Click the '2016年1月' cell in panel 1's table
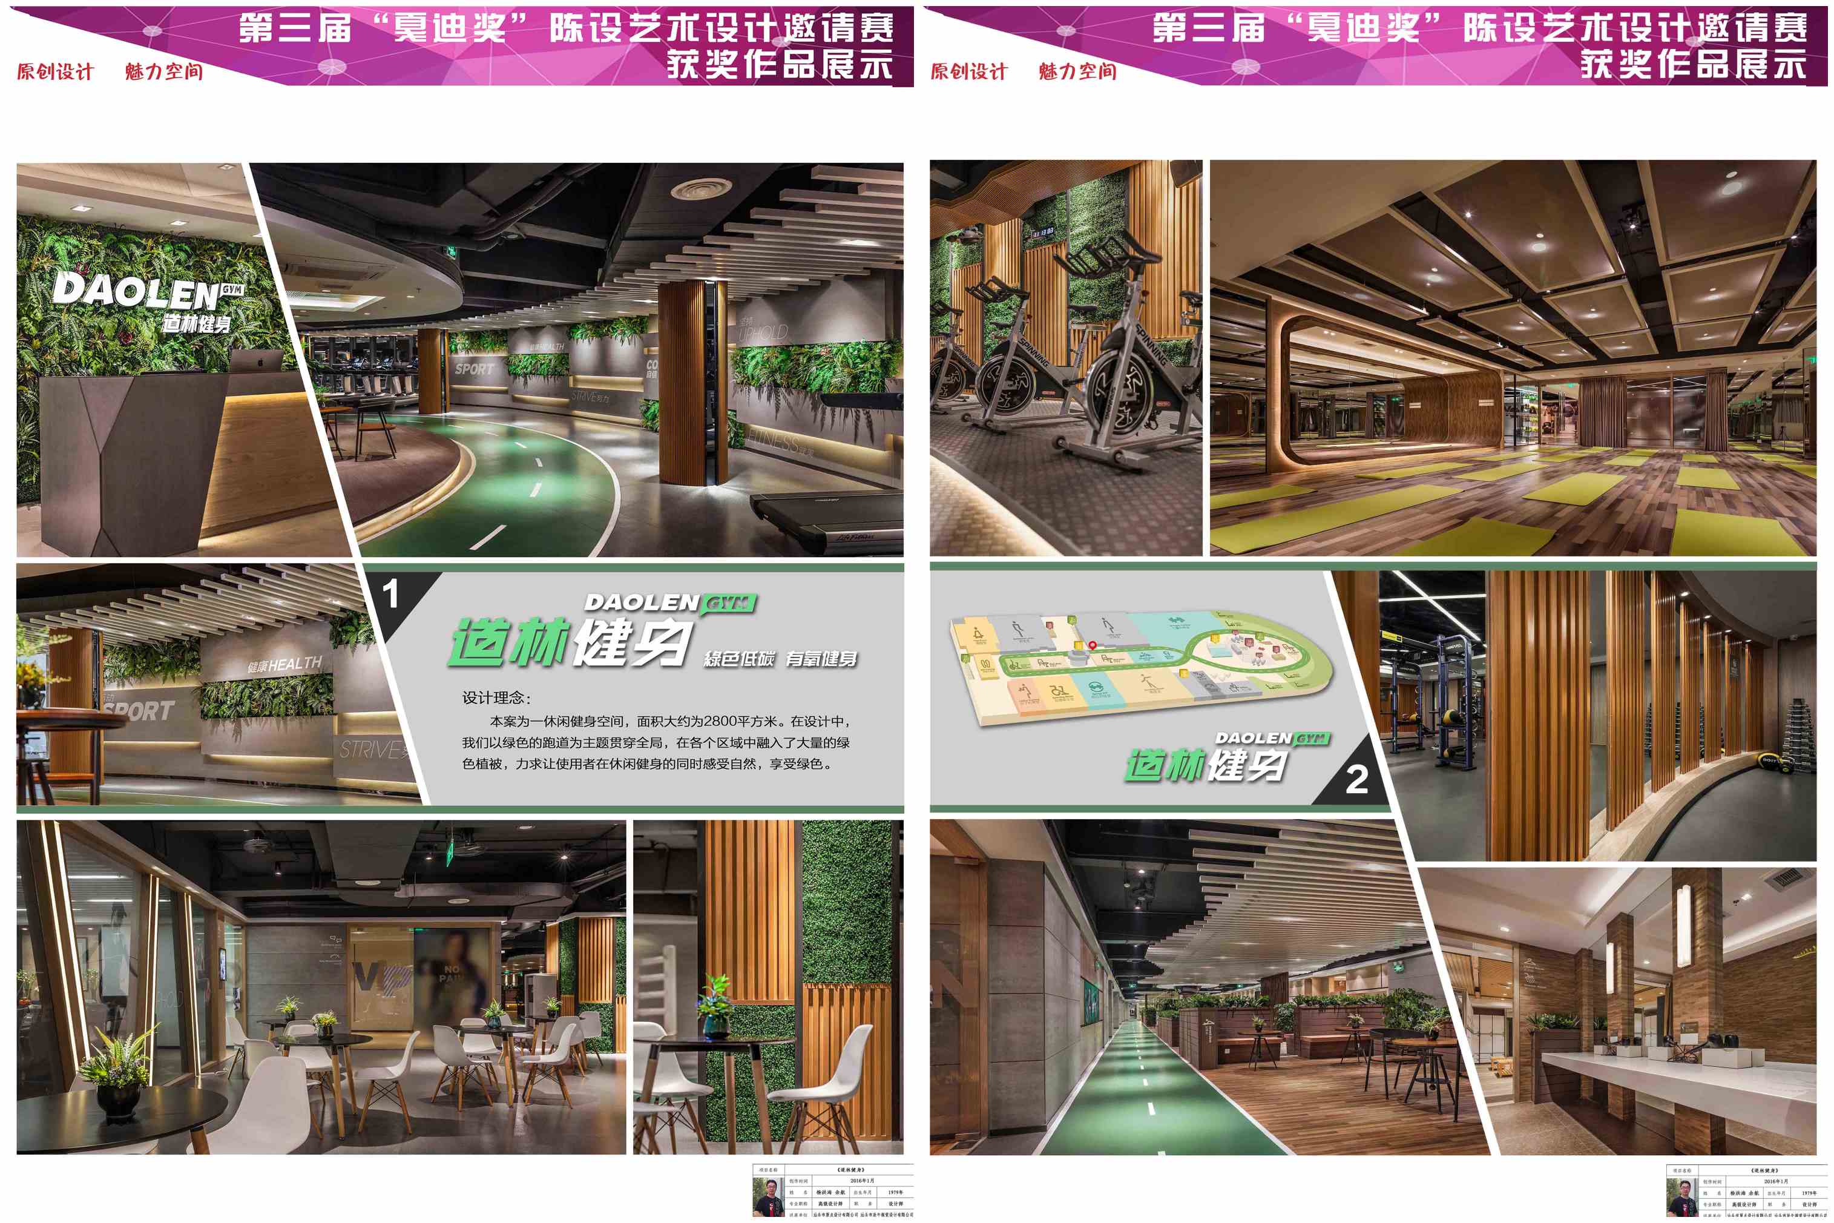1834x1223 pixels. coord(863,1182)
